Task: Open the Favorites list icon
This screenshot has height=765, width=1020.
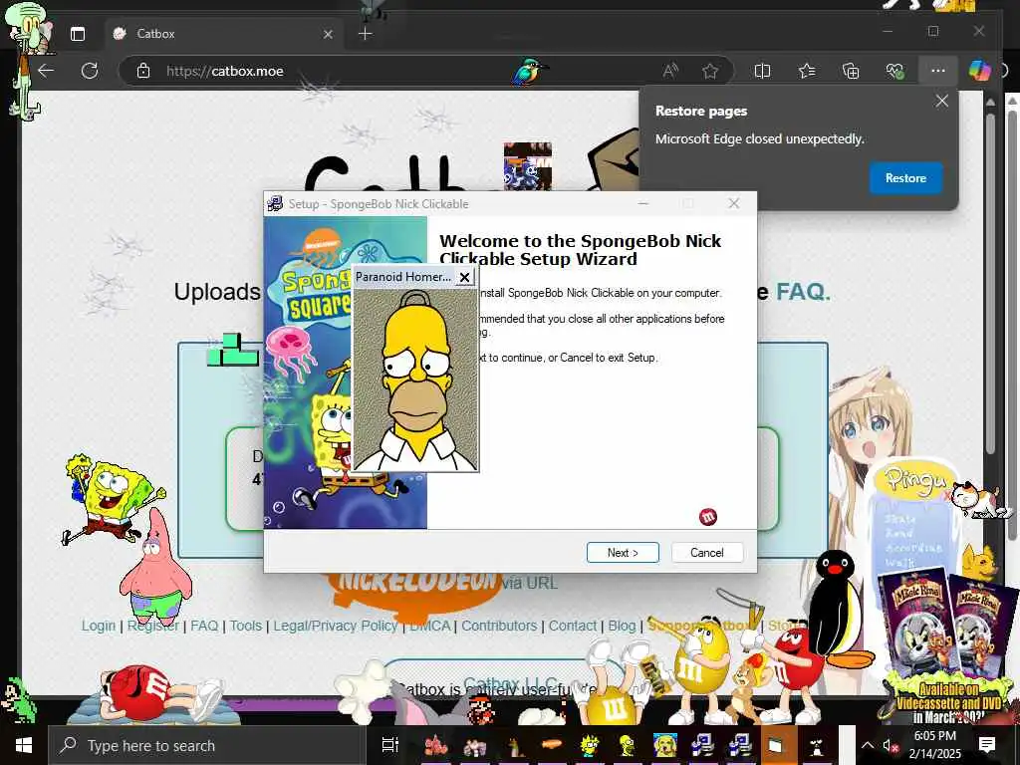Action: tap(807, 71)
